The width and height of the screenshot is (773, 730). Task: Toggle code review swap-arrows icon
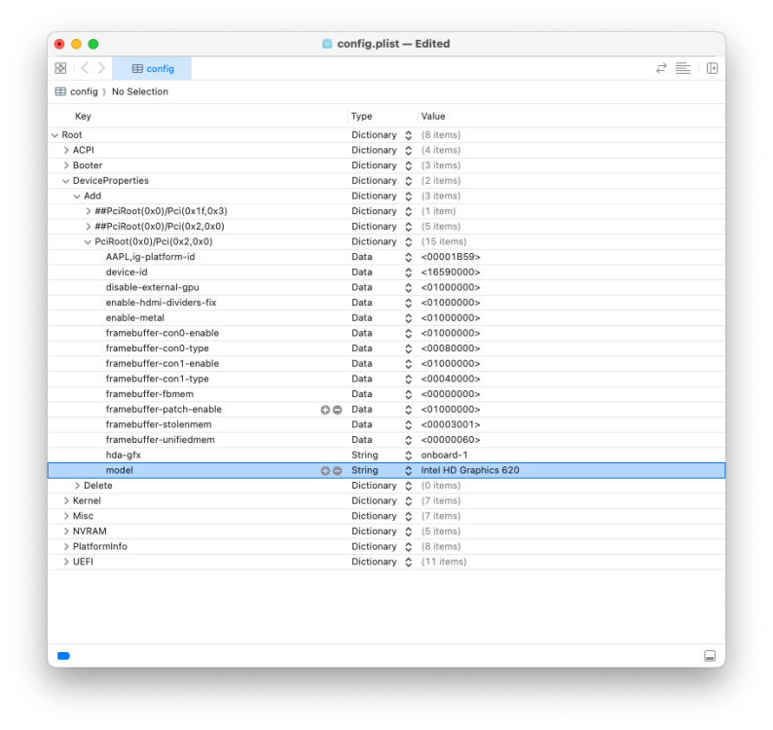tap(661, 68)
